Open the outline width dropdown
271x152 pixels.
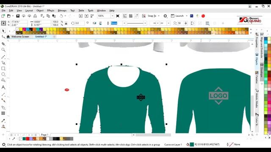124,23
